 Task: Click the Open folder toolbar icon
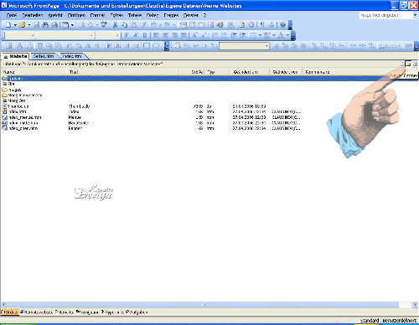22,25
